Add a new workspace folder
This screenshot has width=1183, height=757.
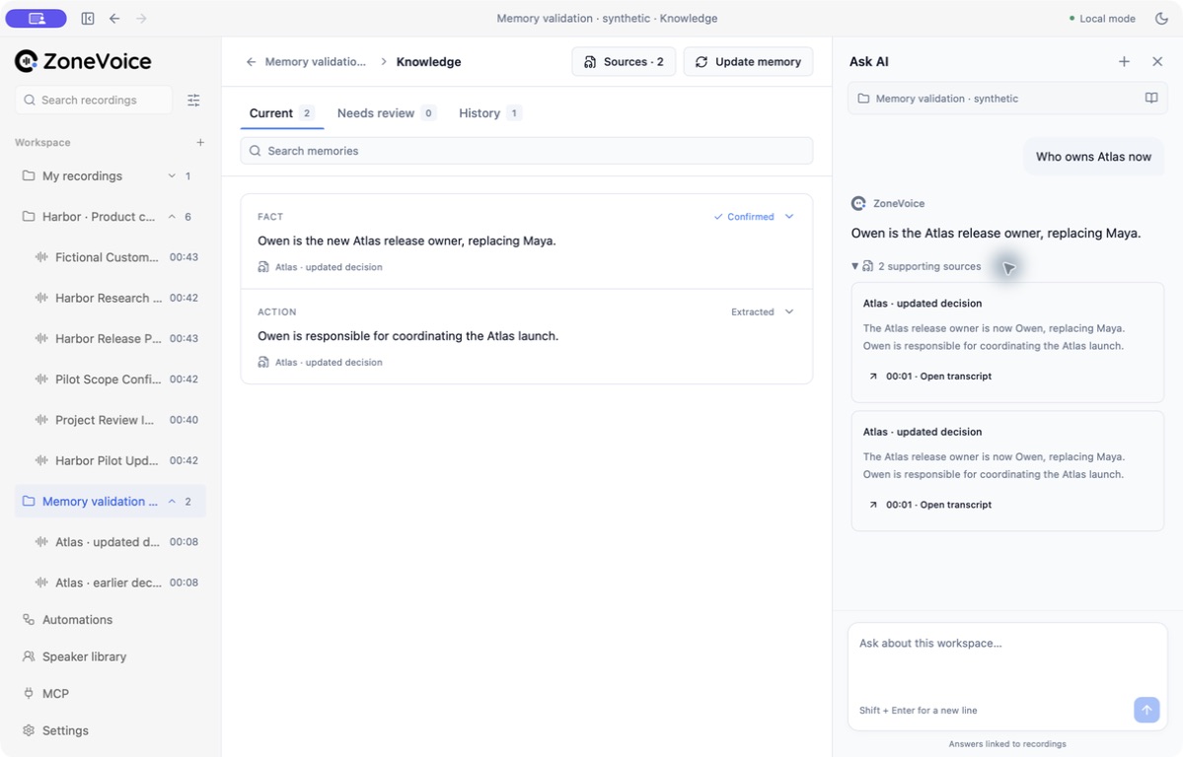point(200,142)
